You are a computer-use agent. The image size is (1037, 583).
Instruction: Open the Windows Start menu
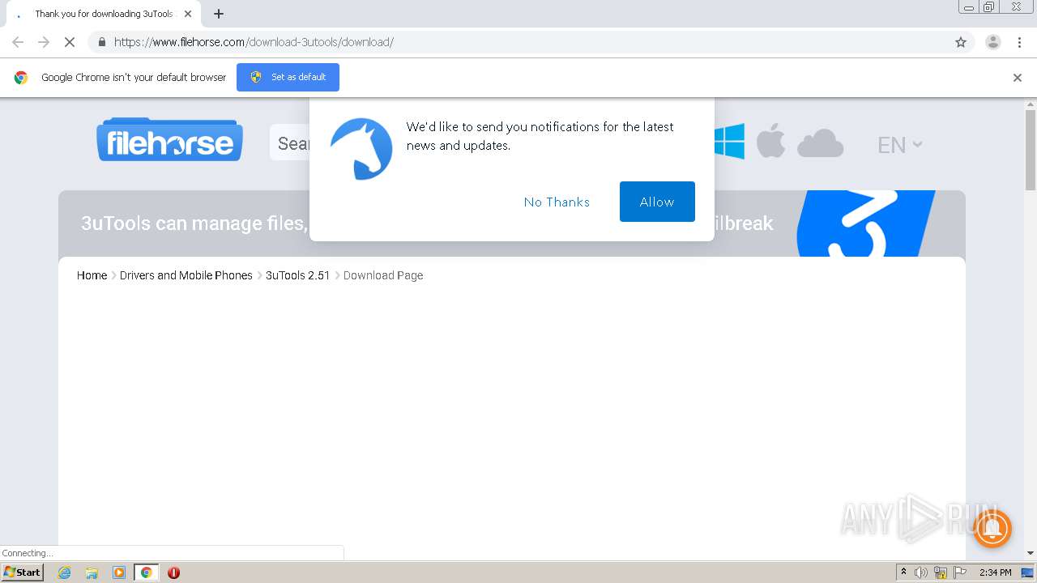(23, 572)
